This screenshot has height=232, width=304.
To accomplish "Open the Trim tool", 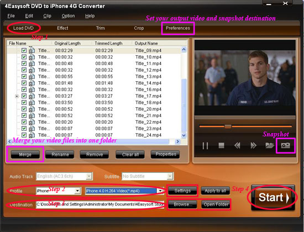I will click(x=101, y=28).
